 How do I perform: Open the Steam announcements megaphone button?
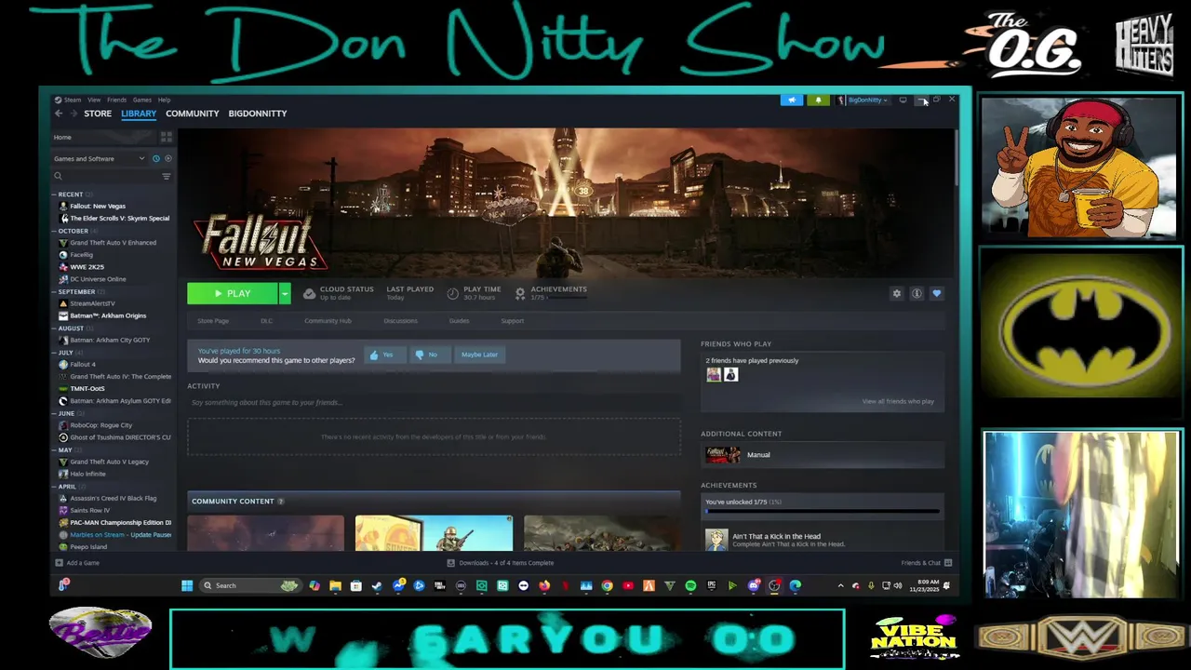click(792, 100)
